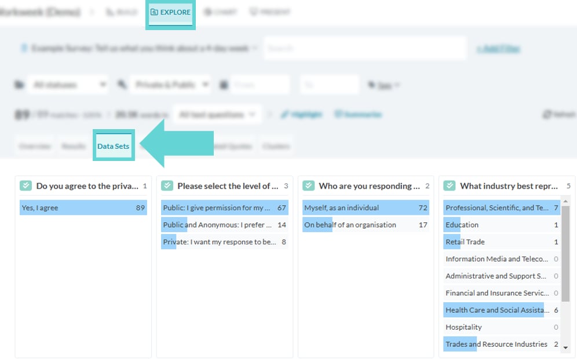
Task: Toggle checkbox for 'Please select the level of...' card
Action: (167, 185)
